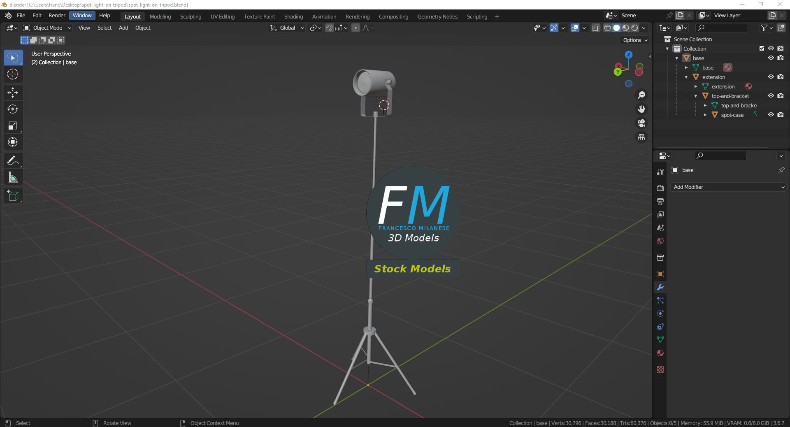Viewport: 790px width, 427px height.
Task: Switch to the Modeling workspace tab
Action: coord(160,17)
